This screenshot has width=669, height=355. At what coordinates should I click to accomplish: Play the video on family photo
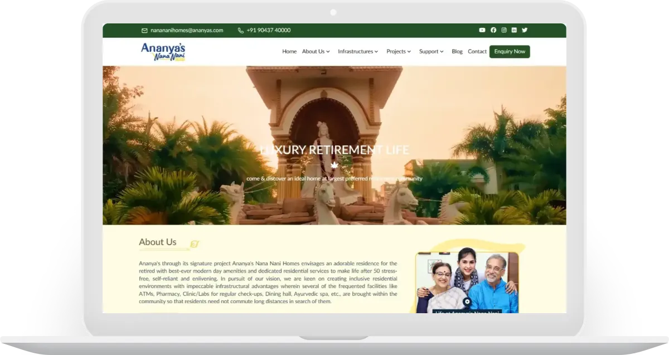(x=467, y=301)
